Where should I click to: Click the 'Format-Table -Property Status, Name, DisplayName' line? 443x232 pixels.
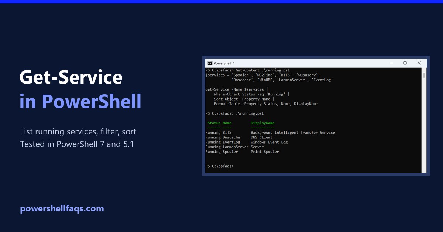click(x=266, y=104)
